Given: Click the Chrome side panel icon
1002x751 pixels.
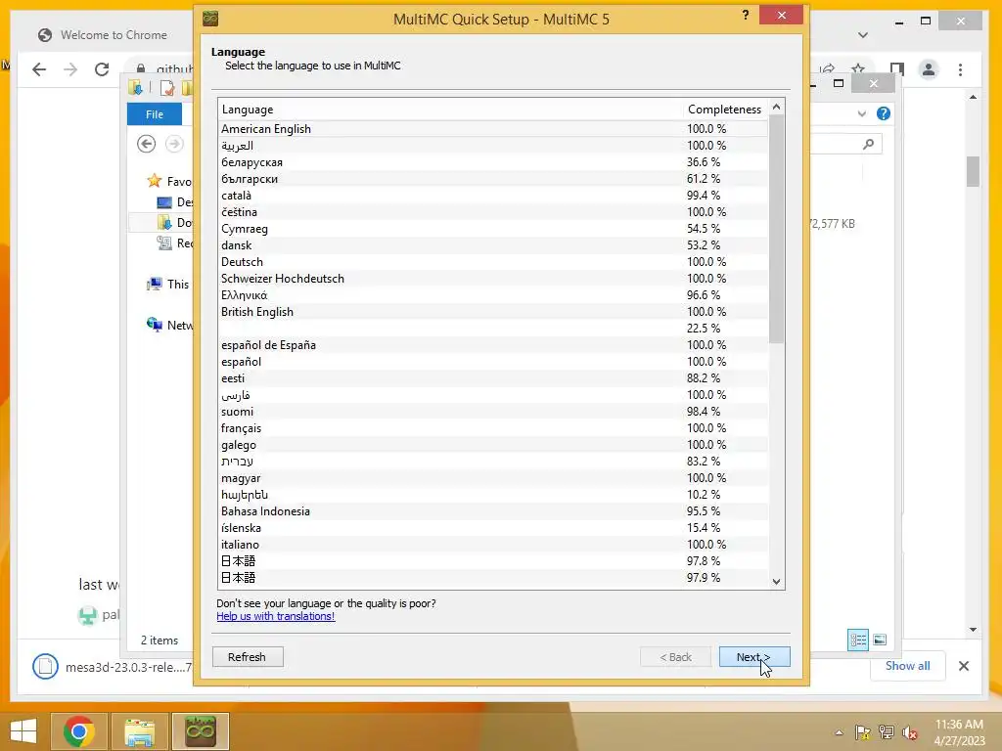Looking at the screenshot, I should click(x=897, y=69).
